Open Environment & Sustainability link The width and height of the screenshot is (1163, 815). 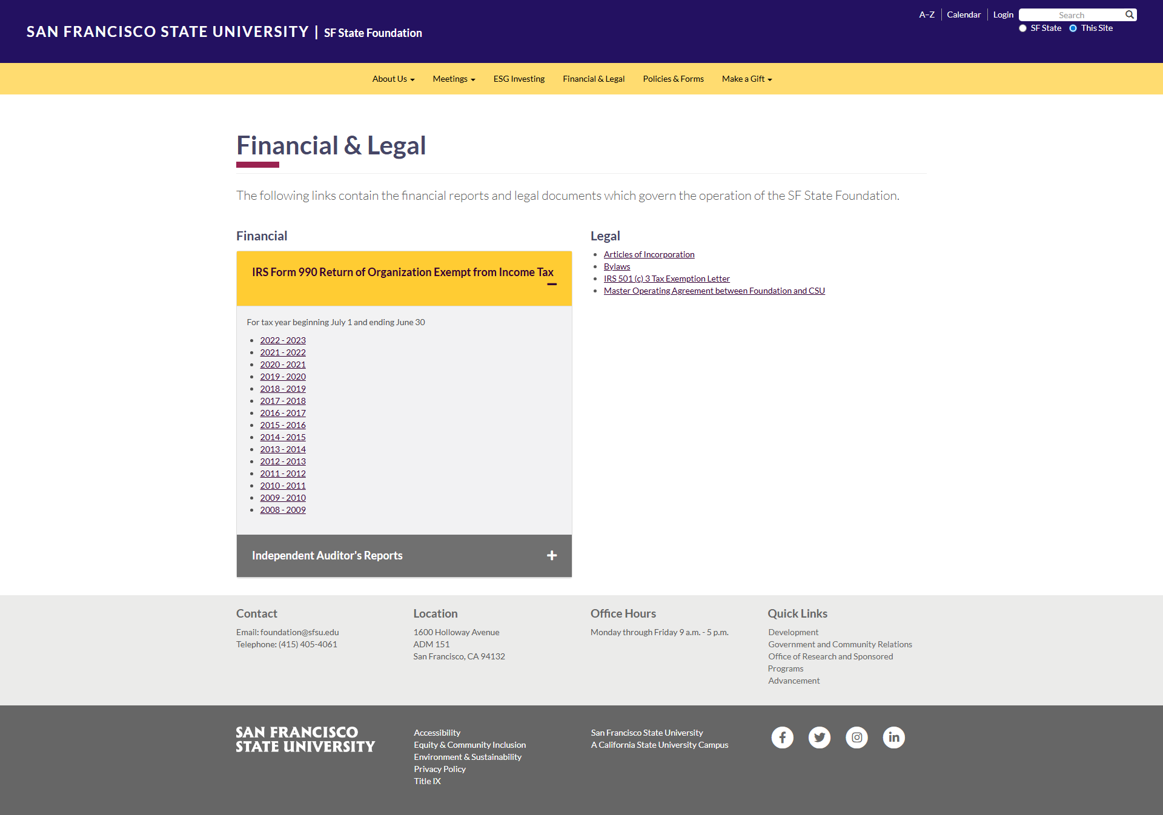(468, 757)
